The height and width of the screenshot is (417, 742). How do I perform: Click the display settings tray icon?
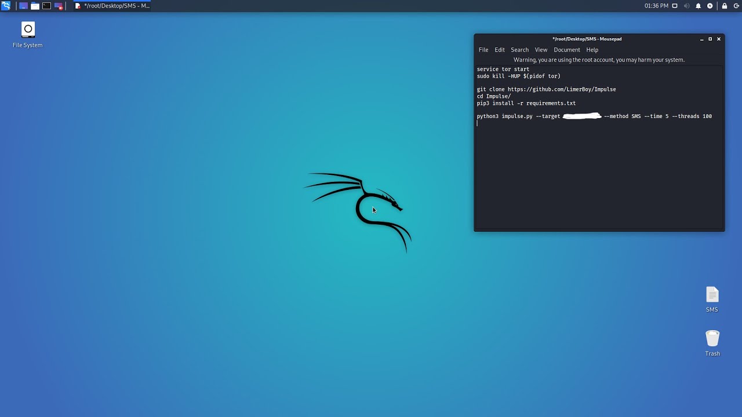click(675, 6)
